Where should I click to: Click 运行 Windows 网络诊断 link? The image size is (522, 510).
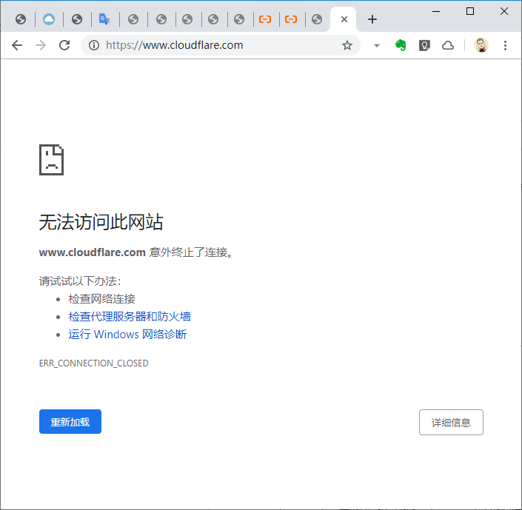point(127,334)
